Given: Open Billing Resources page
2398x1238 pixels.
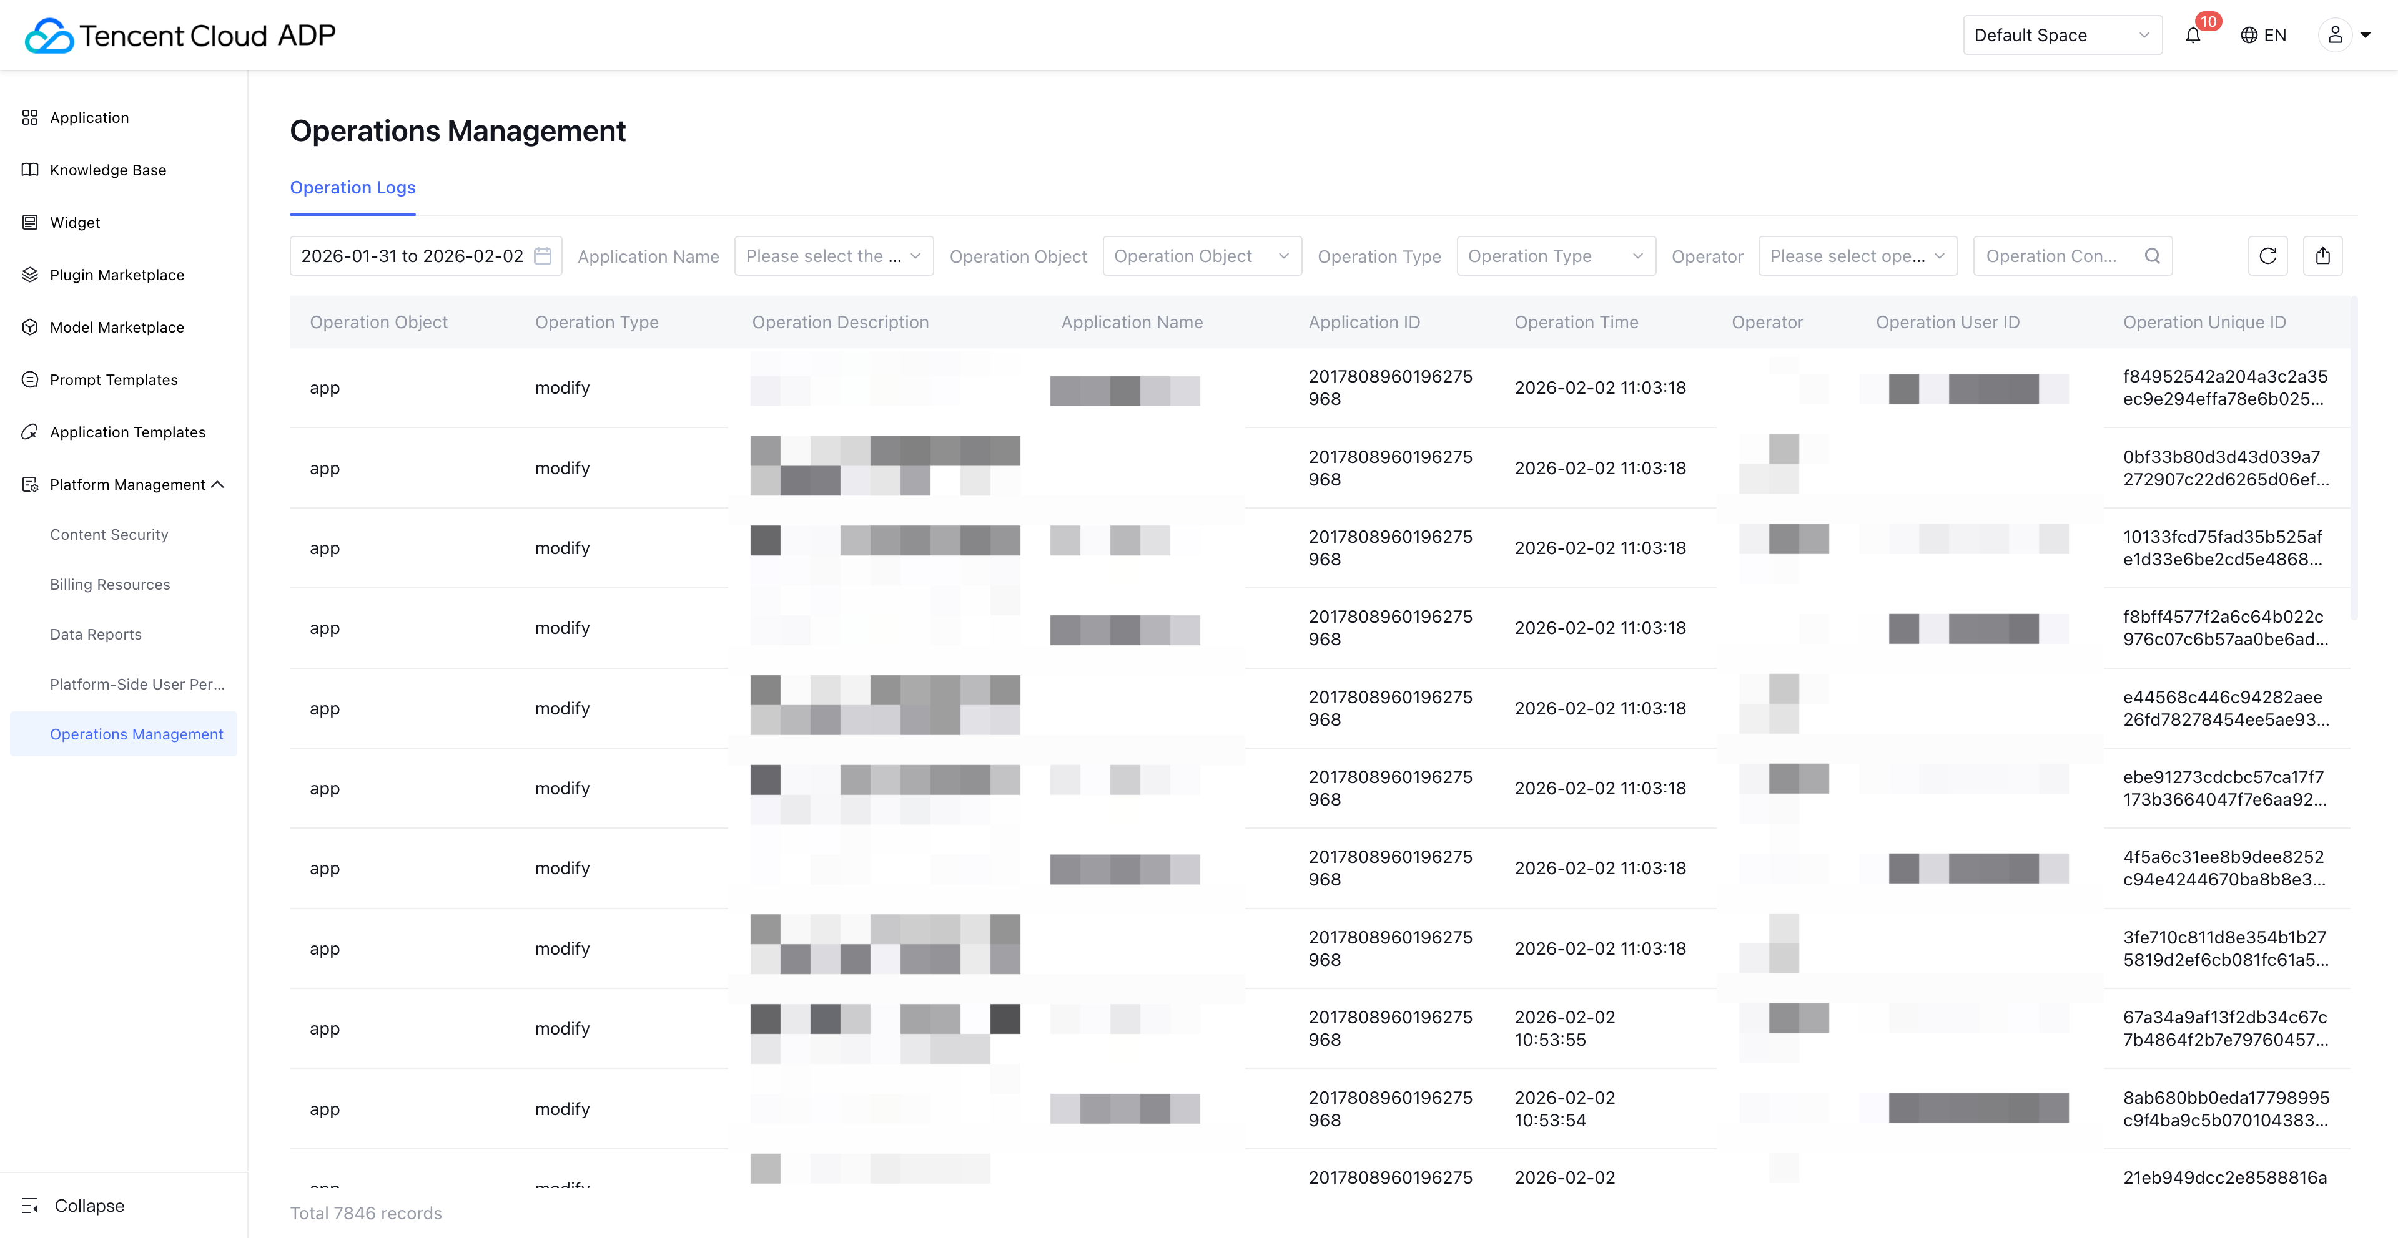Looking at the screenshot, I should (110, 585).
